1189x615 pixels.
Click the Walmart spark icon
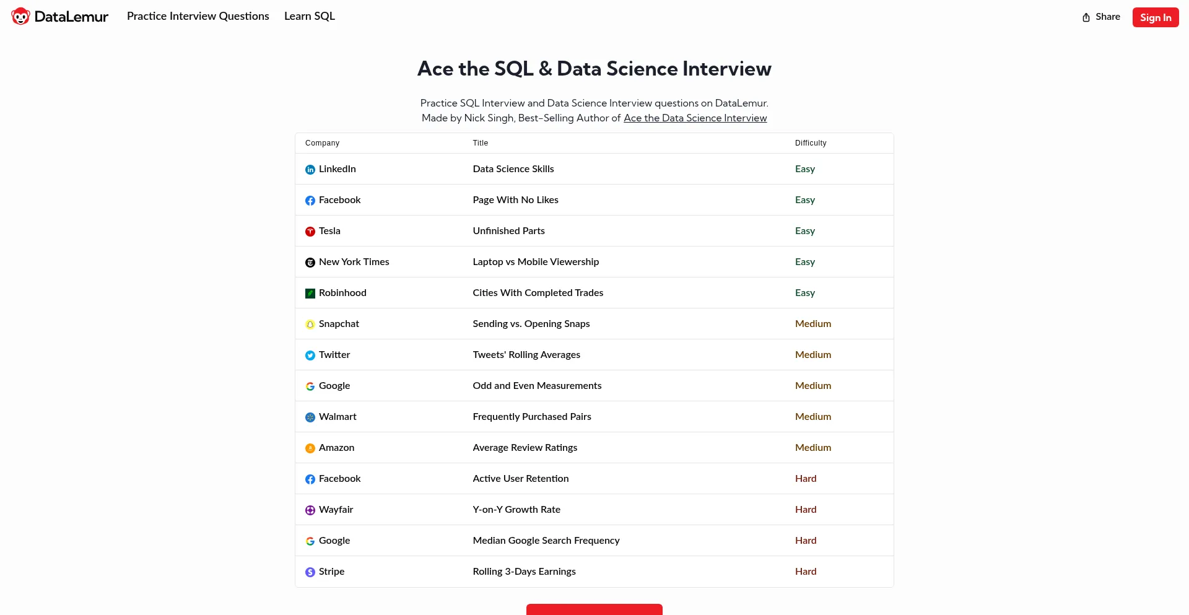tap(310, 417)
